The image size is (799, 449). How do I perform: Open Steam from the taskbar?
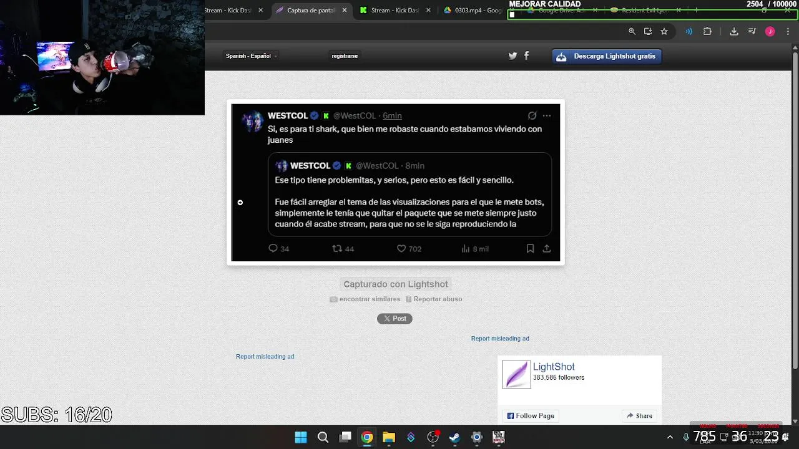(454, 437)
